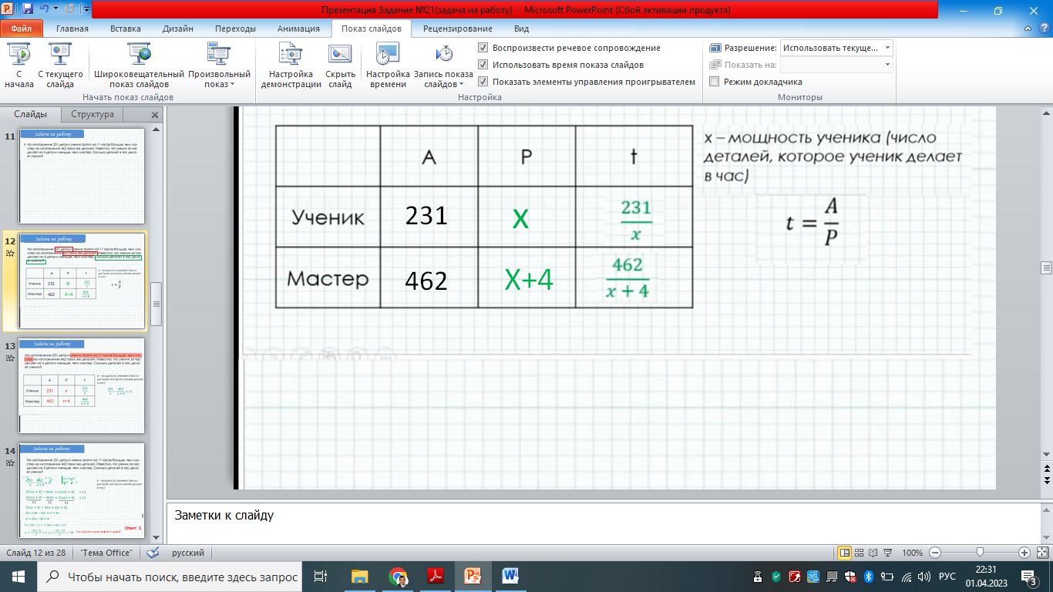
Task: Click volume speaker icon in tray
Action: coord(923,577)
